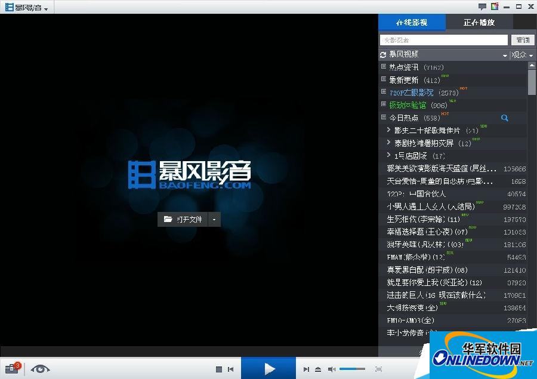537x379 pixels.
Task: Expand the 极致体验馆 category
Action: click(384, 104)
